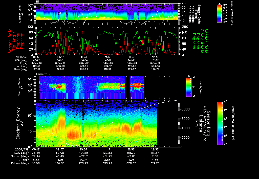Select the SZA value 78.60
The width and height of the screenshot is (259, 179).
(x=36, y=153)
